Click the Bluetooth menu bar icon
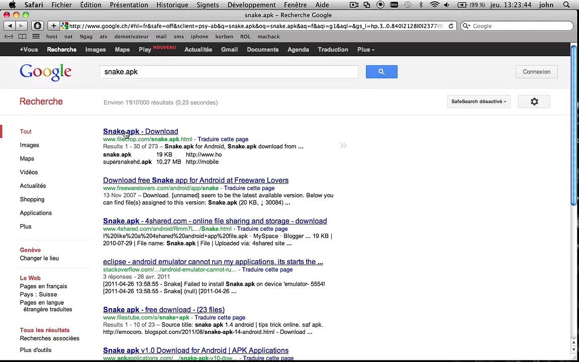The image size is (579, 362). point(421,5)
